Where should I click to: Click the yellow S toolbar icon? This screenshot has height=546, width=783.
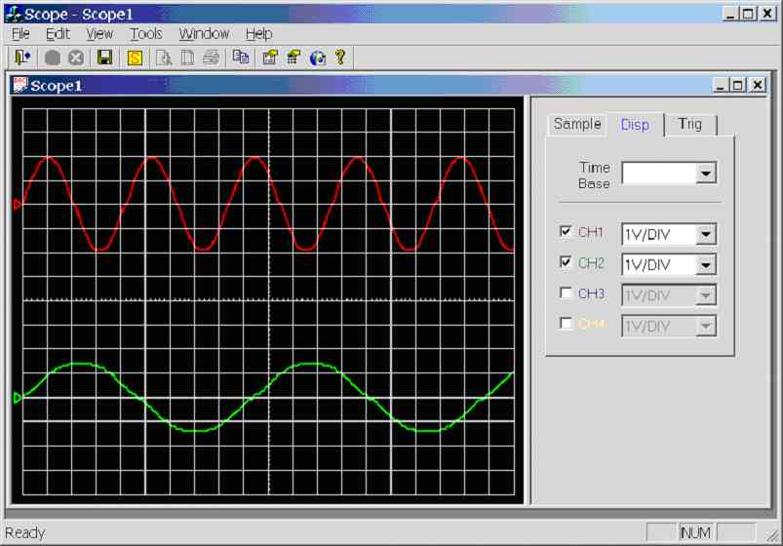(x=135, y=58)
